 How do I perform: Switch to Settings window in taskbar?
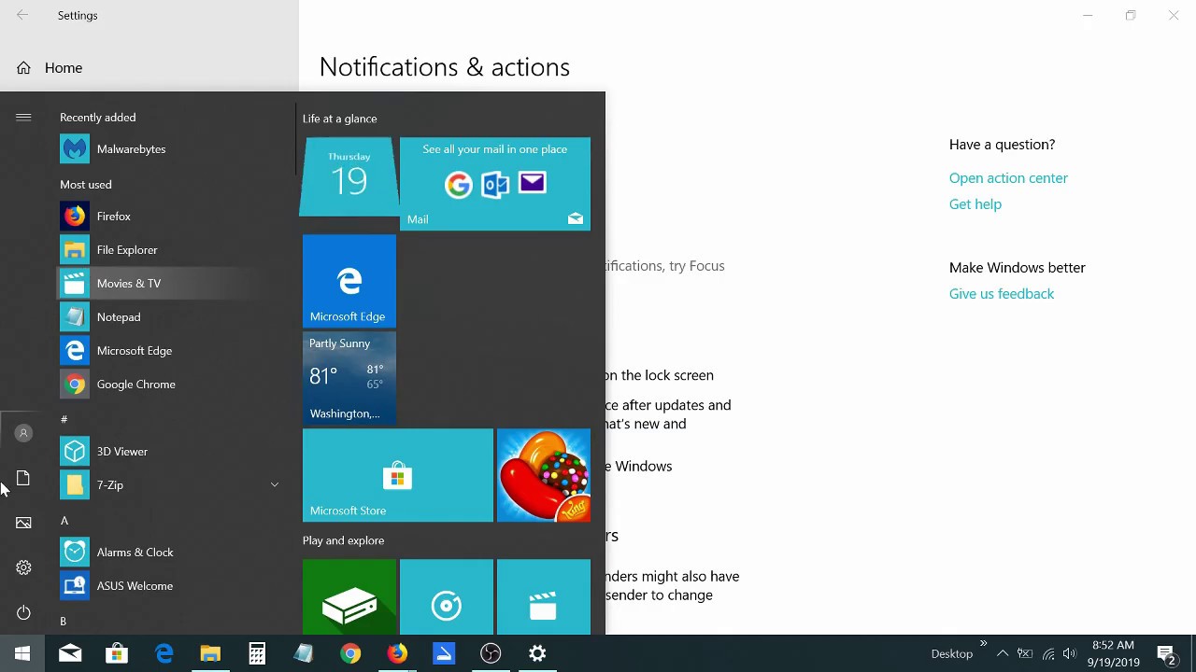(537, 653)
